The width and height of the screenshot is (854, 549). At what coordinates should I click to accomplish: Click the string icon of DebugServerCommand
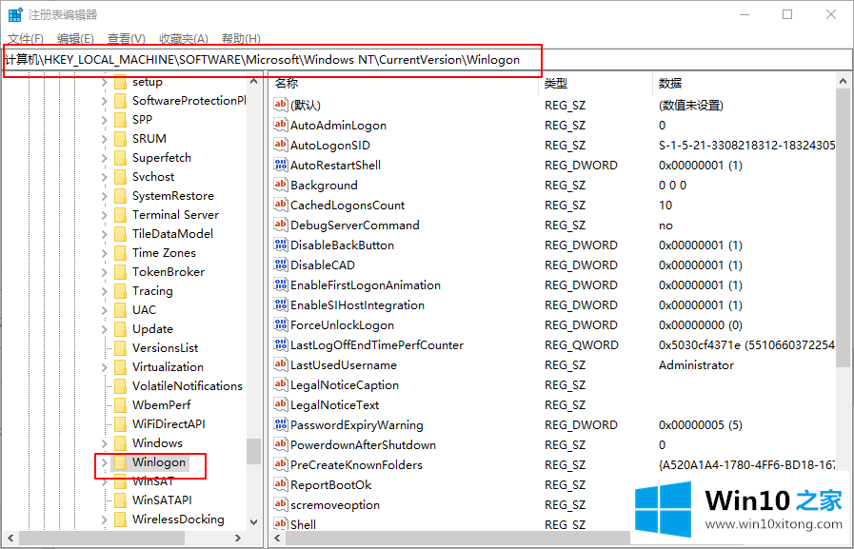281,225
